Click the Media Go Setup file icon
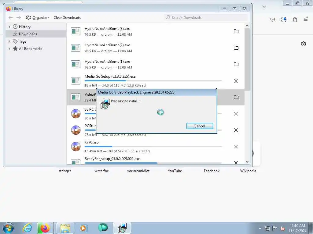Viewport: 313px width, 234px height. tap(76, 81)
